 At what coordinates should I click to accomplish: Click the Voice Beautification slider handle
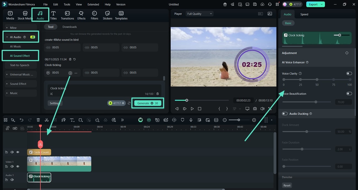click(316, 102)
